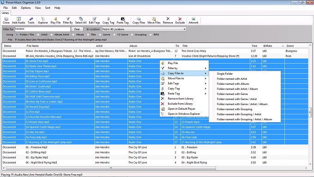Expand the Move Files to submenu arrow
This screenshot has width=314, height=177.
click(x=205, y=78)
